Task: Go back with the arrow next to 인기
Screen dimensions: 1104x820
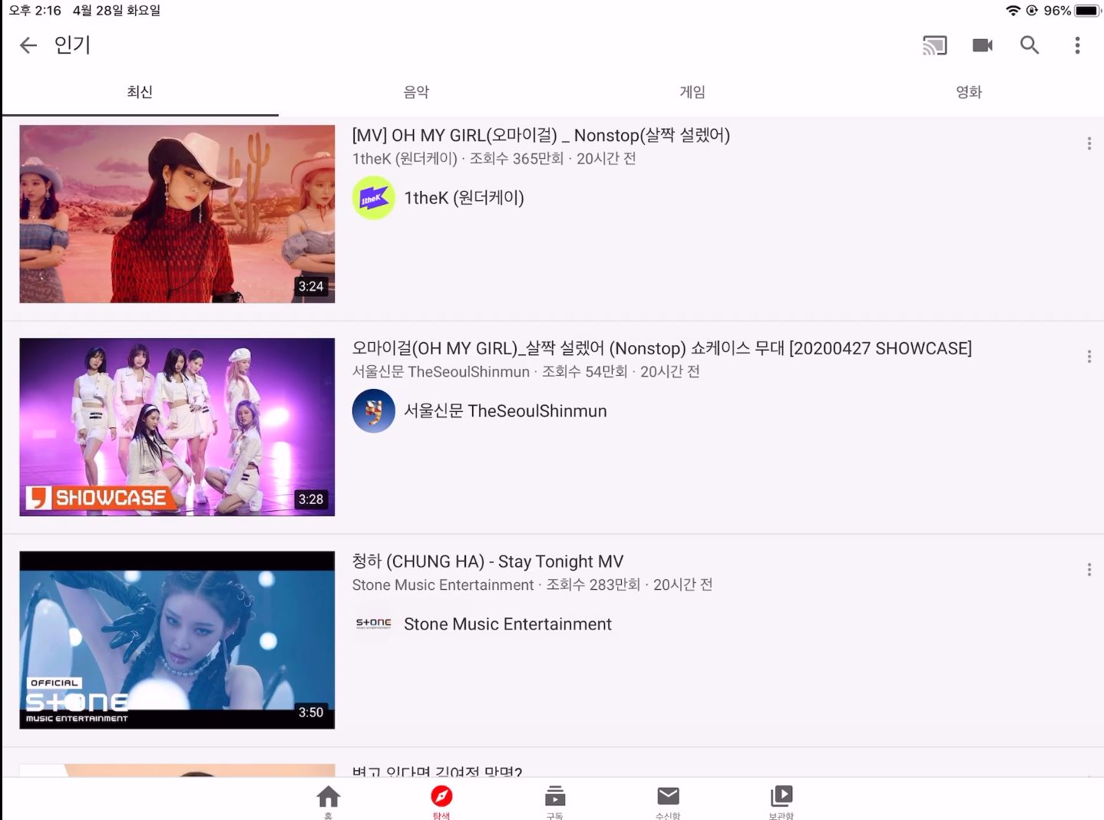Action: click(x=28, y=45)
